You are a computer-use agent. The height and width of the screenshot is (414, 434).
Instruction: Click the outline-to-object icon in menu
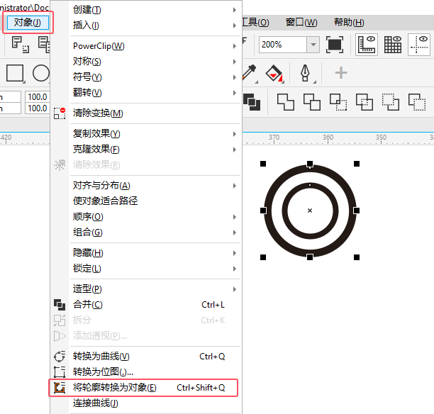[x=60, y=388]
